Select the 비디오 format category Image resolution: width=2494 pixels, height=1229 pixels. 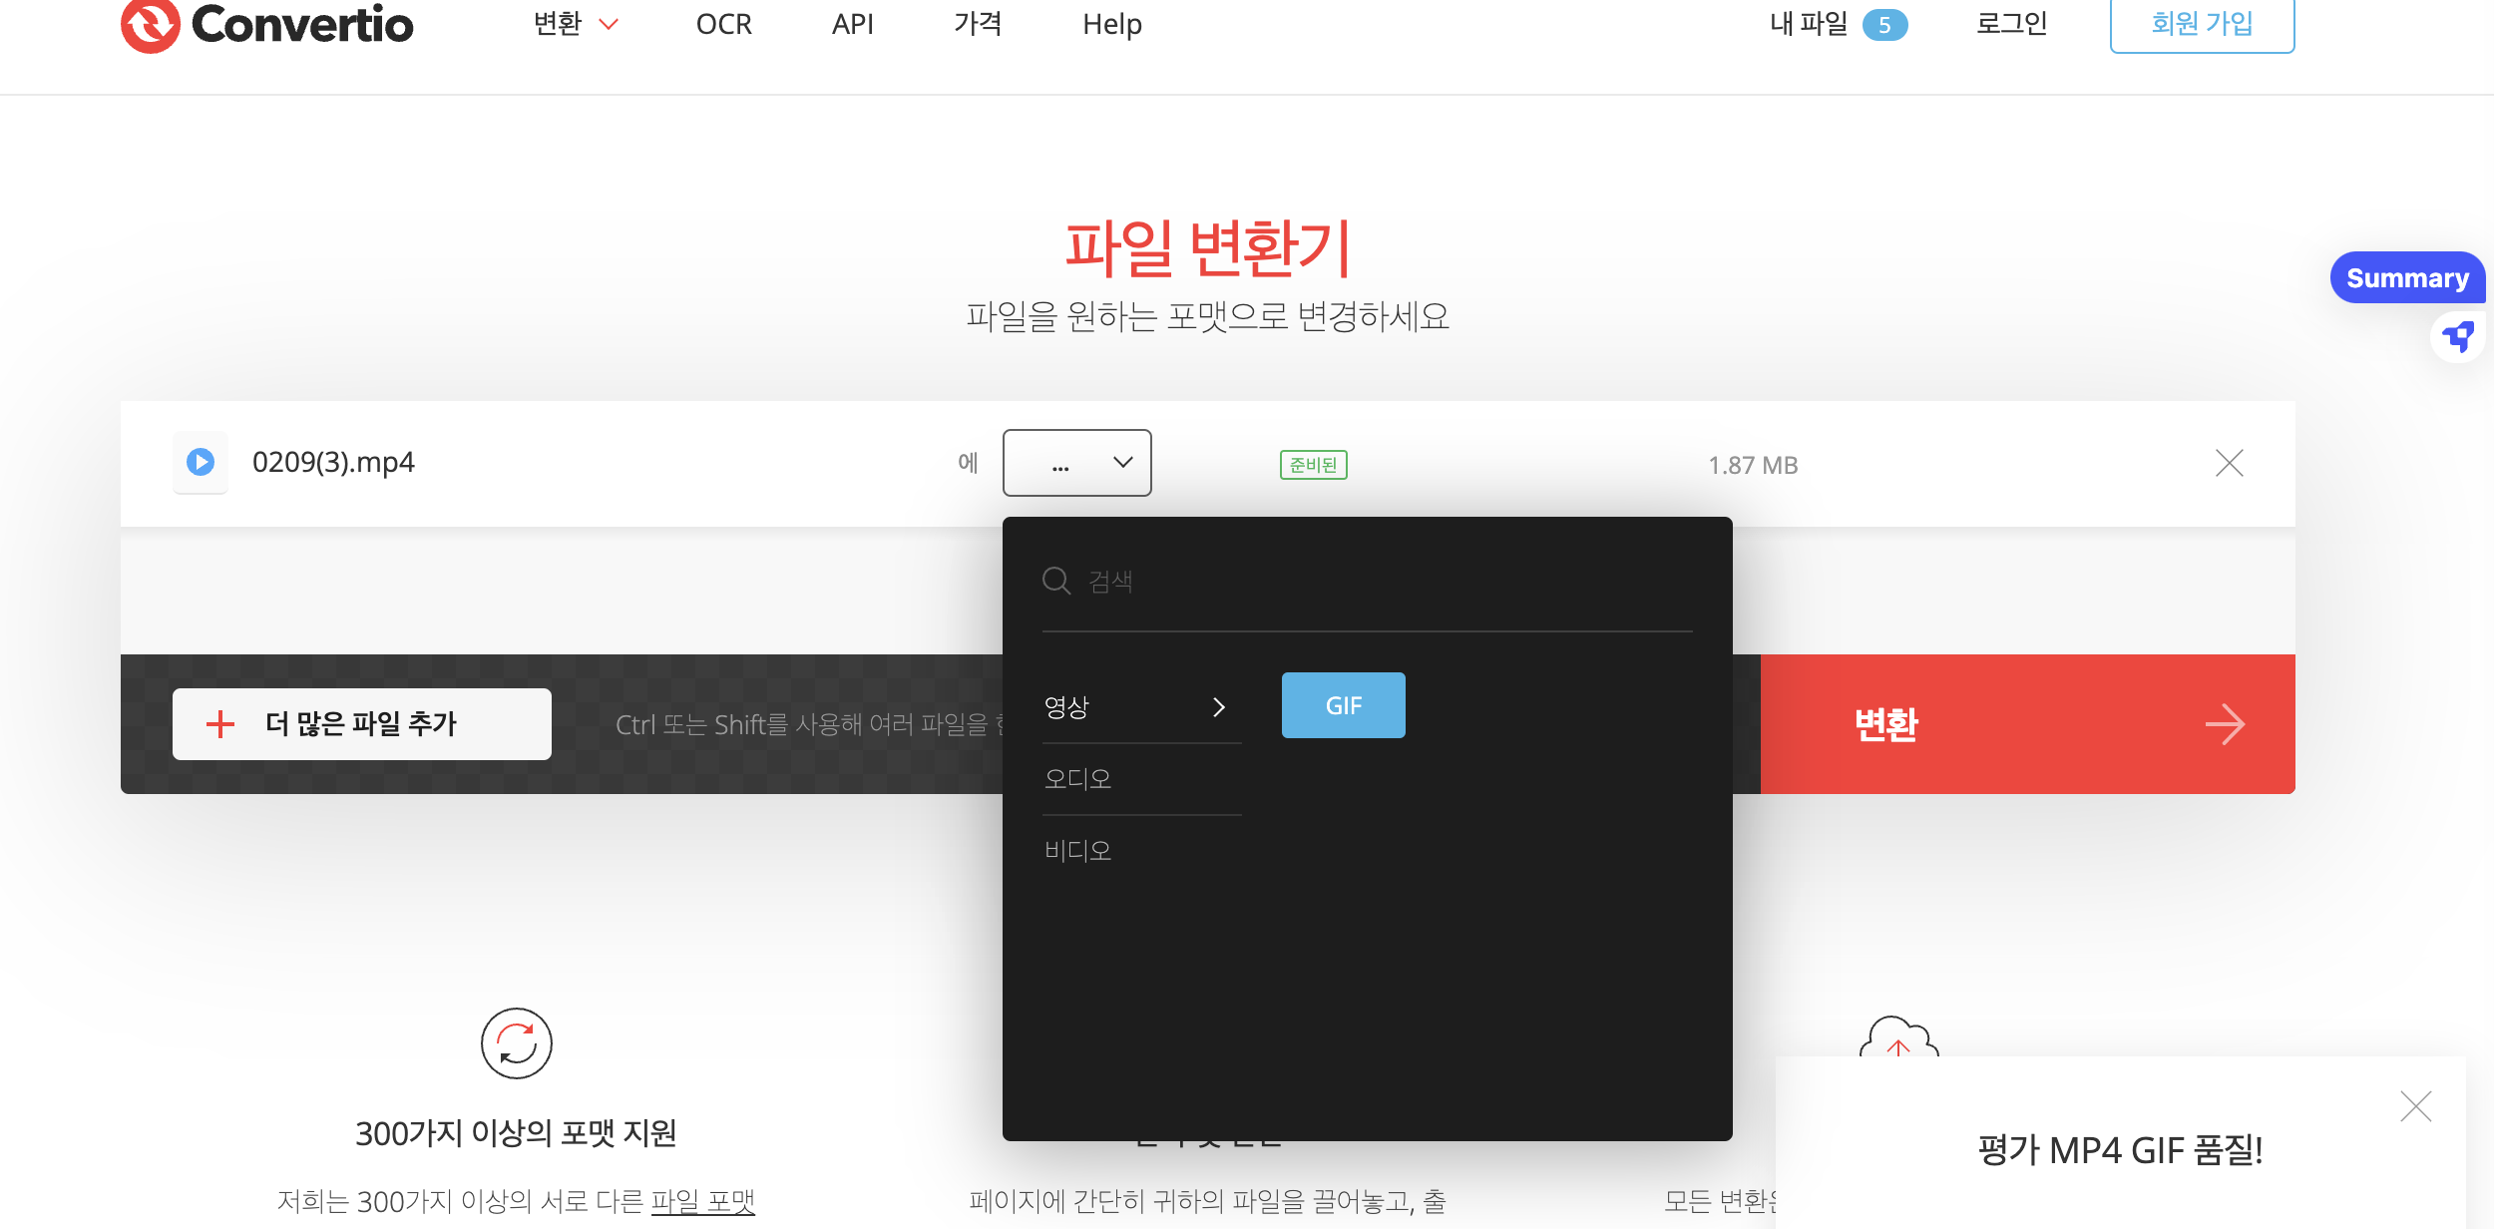(1077, 851)
